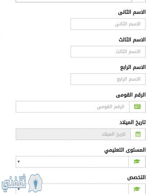161x194 pixels.
Task: Expand the التخصص dropdown arrow
Action: [x=19, y=189]
